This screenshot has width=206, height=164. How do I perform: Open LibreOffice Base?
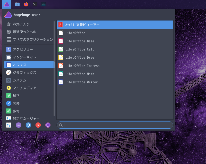(115, 41)
